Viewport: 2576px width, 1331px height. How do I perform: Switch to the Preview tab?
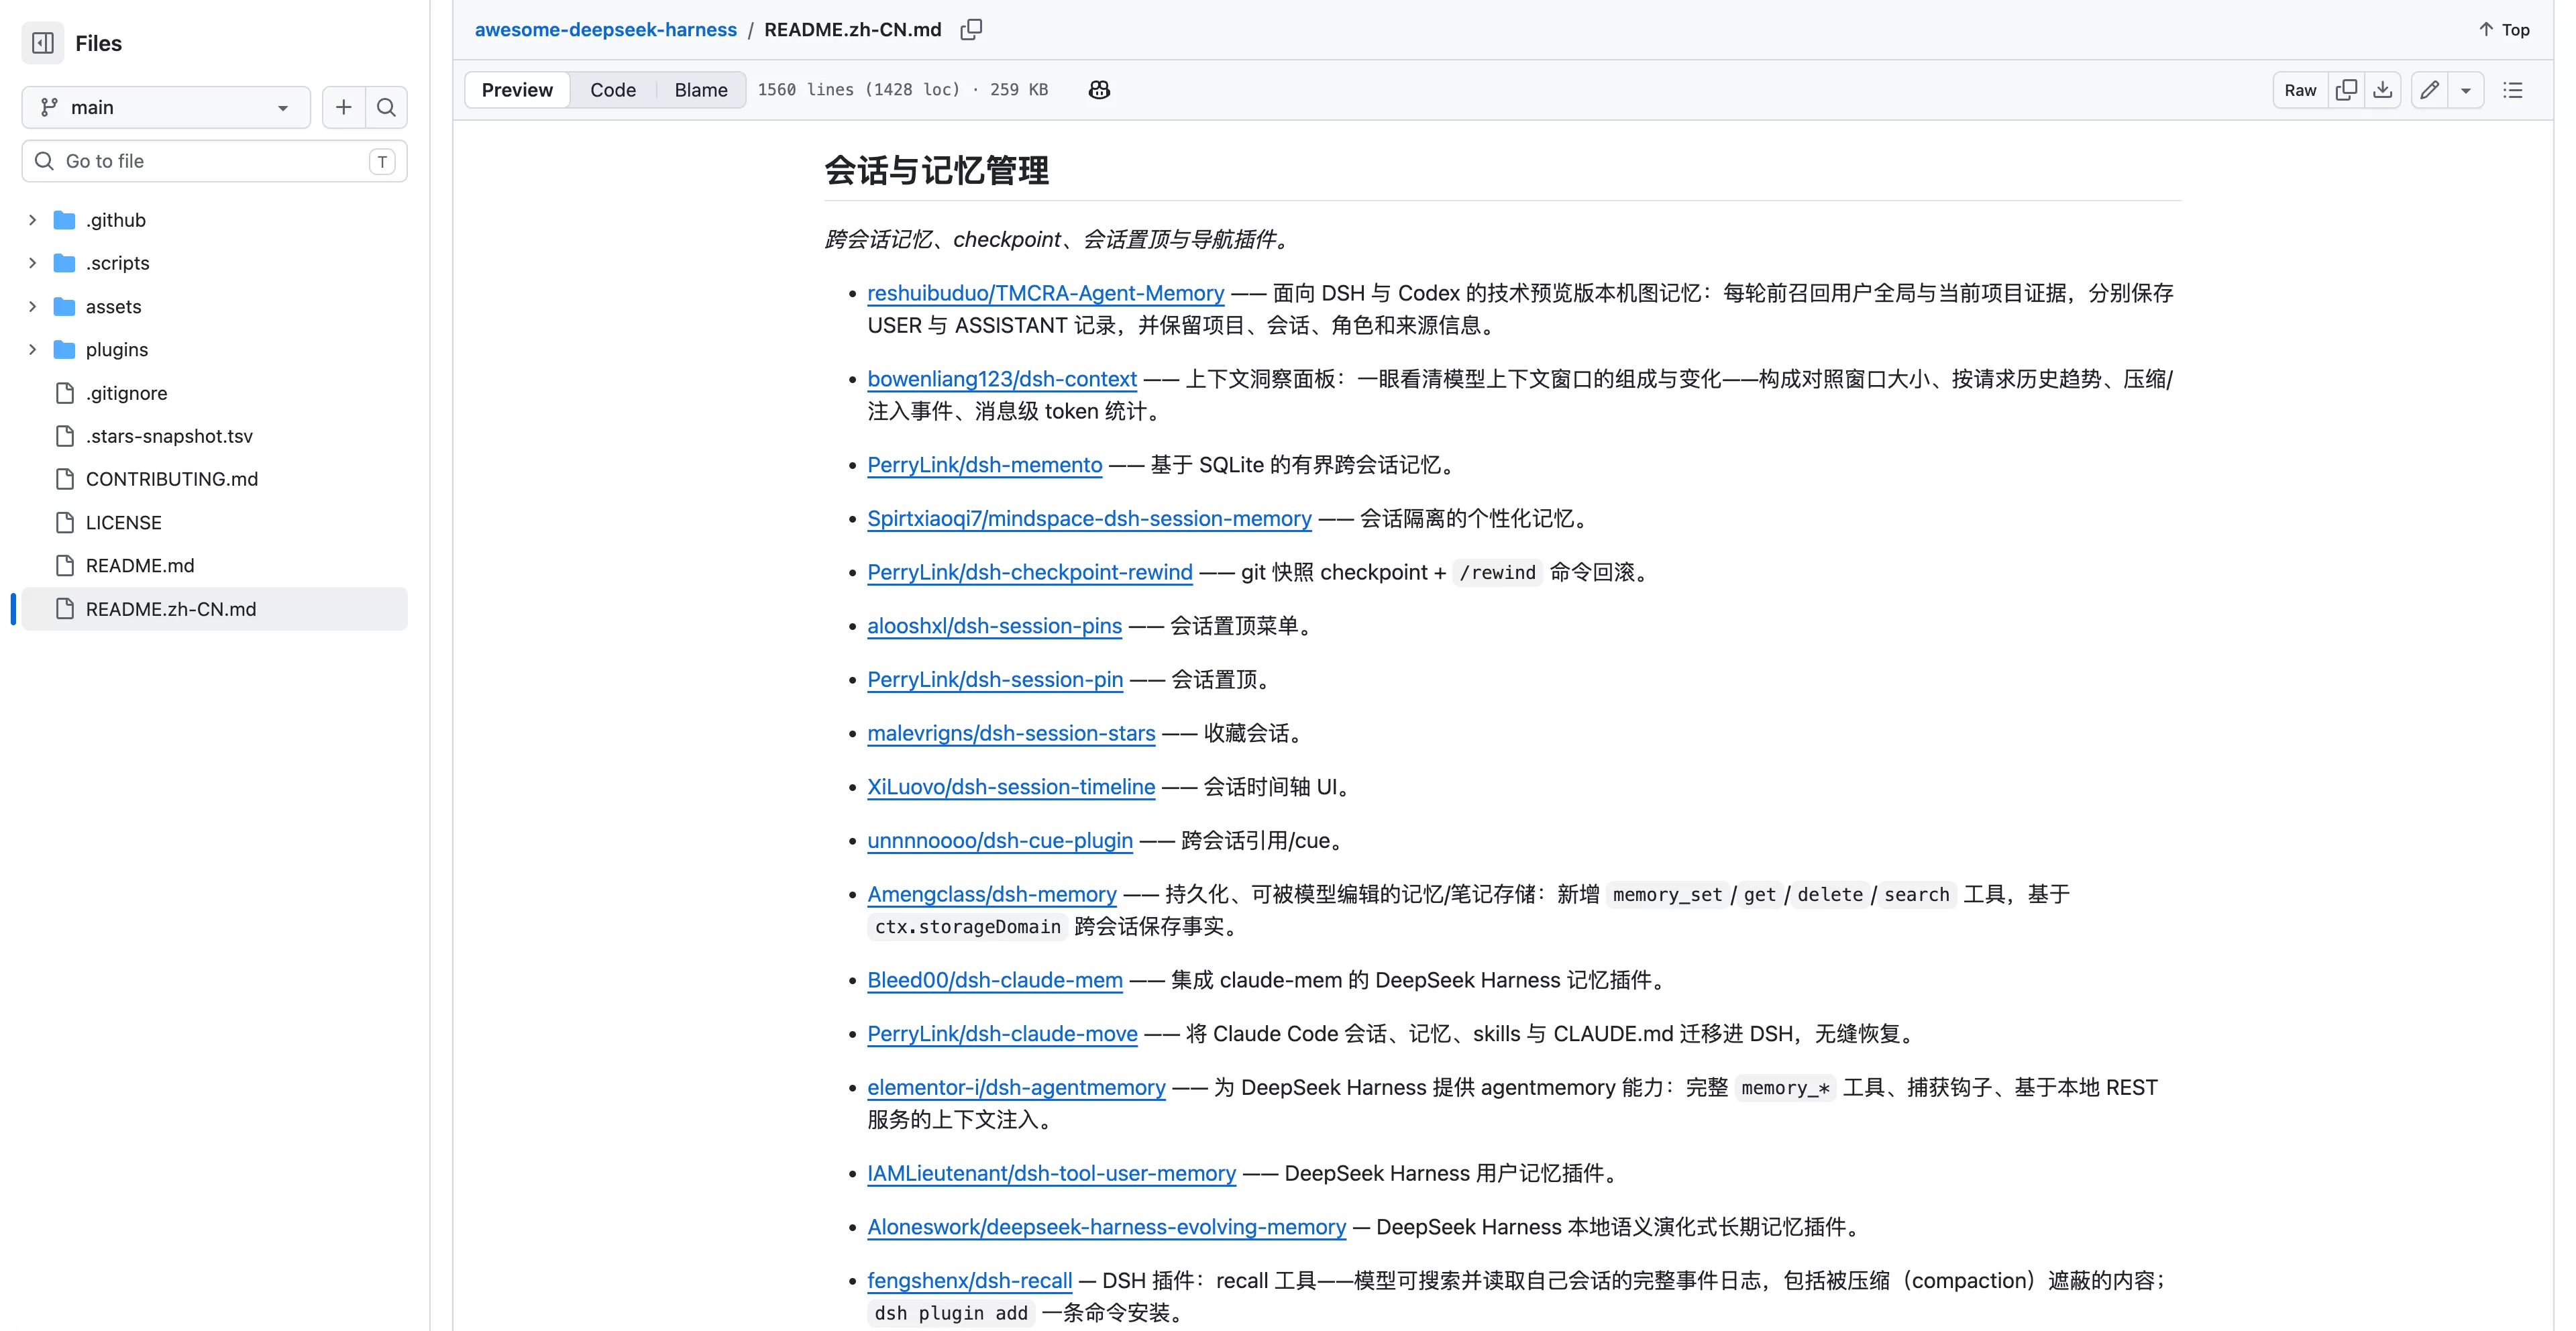[x=517, y=90]
